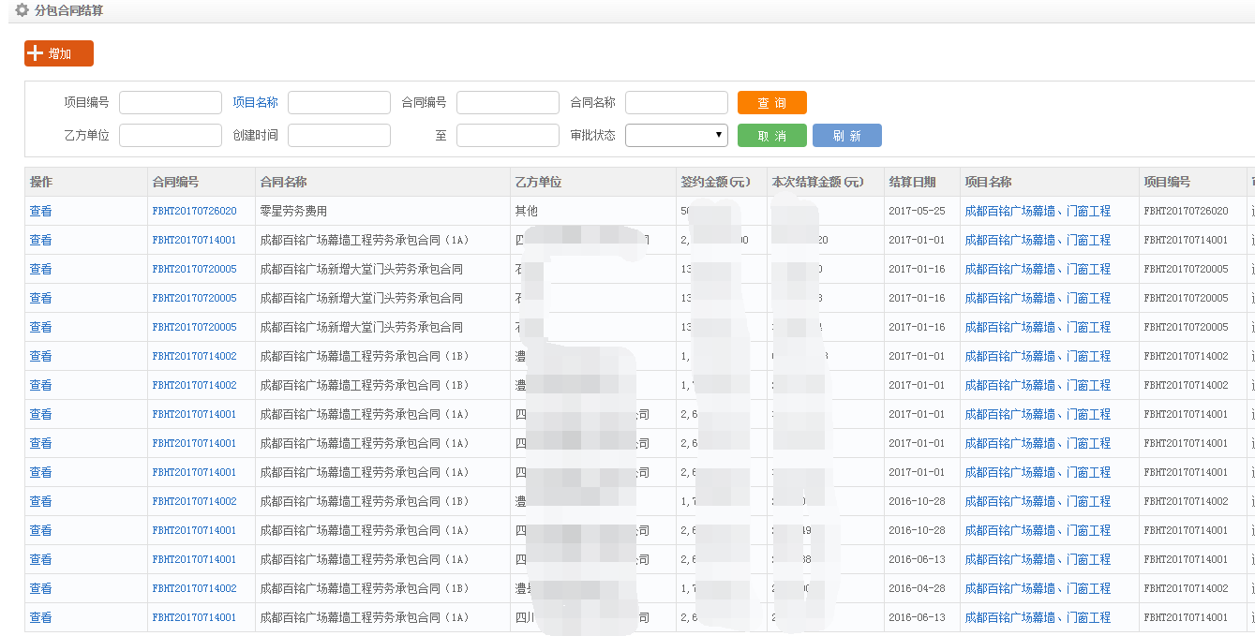Click the green 取消 button
This screenshot has width=1255, height=636.
click(771, 136)
